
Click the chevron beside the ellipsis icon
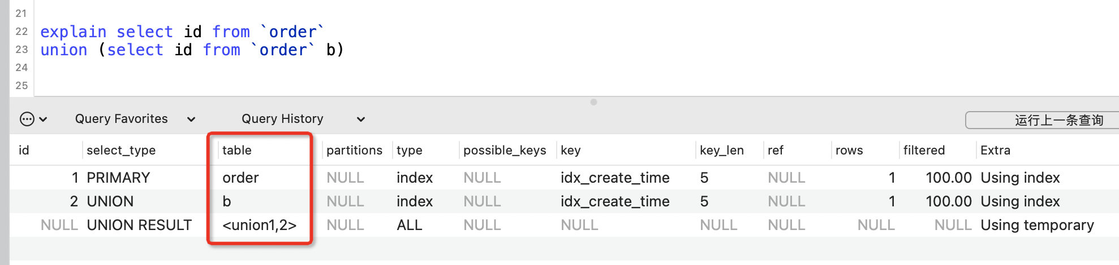[x=43, y=120]
